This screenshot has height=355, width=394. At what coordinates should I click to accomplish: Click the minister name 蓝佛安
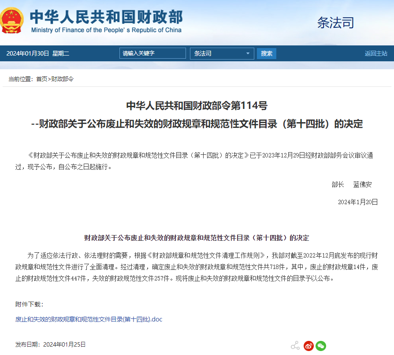click(x=362, y=184)
